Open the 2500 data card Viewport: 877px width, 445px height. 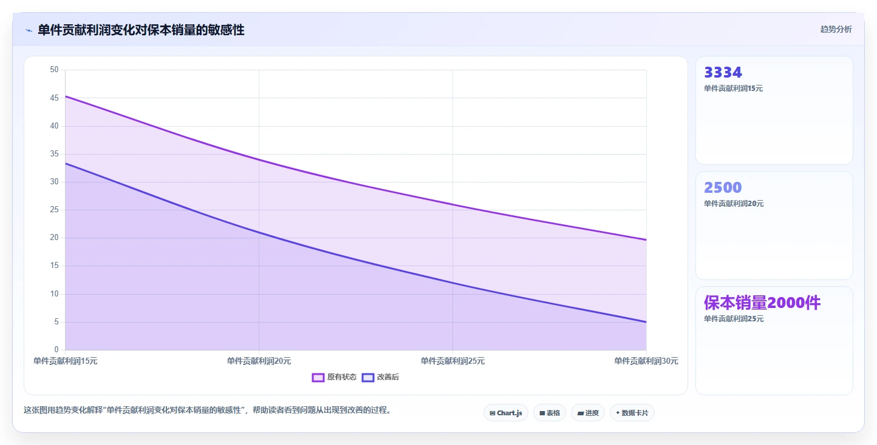pos(774,226)
